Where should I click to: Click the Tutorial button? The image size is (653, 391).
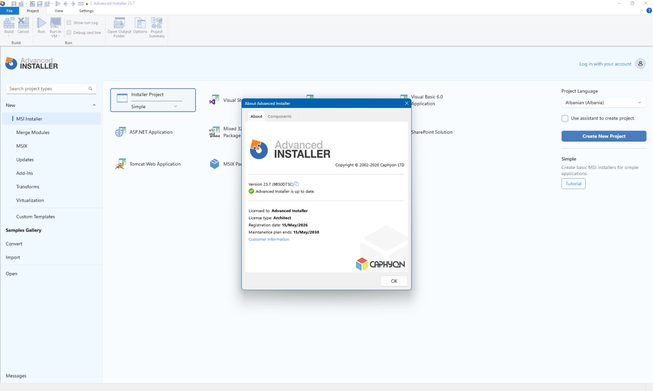click(x=573, y=184)
